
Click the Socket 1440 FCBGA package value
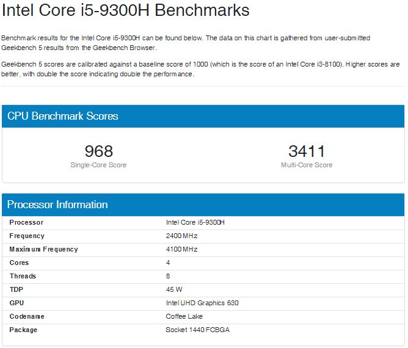[x=198, y=330]
